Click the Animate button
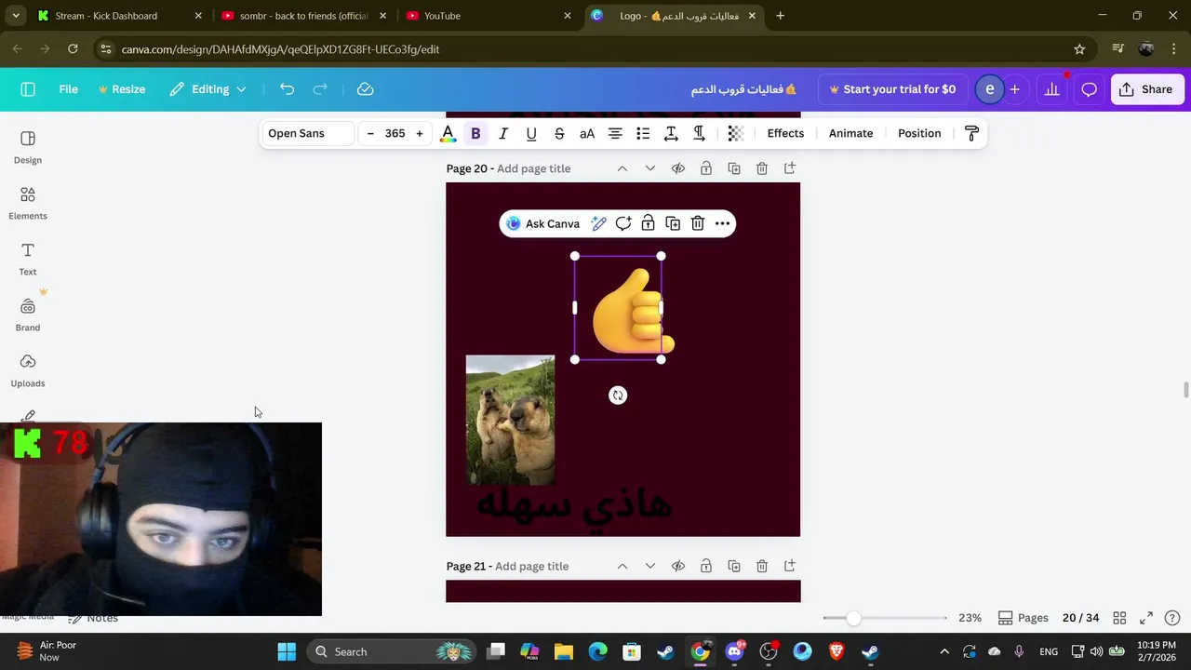The image size is (1191, 670). coord(850,133)
